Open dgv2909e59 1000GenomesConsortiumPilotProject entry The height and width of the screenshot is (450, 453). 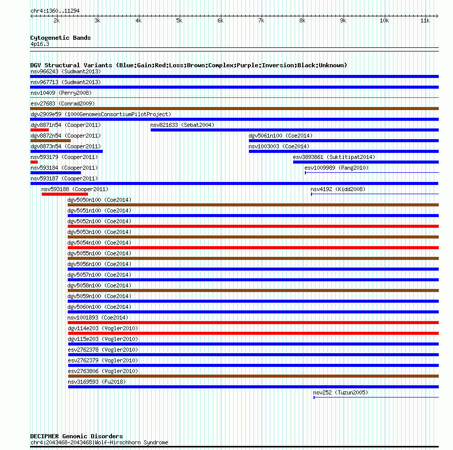click(x=101, y=114)
